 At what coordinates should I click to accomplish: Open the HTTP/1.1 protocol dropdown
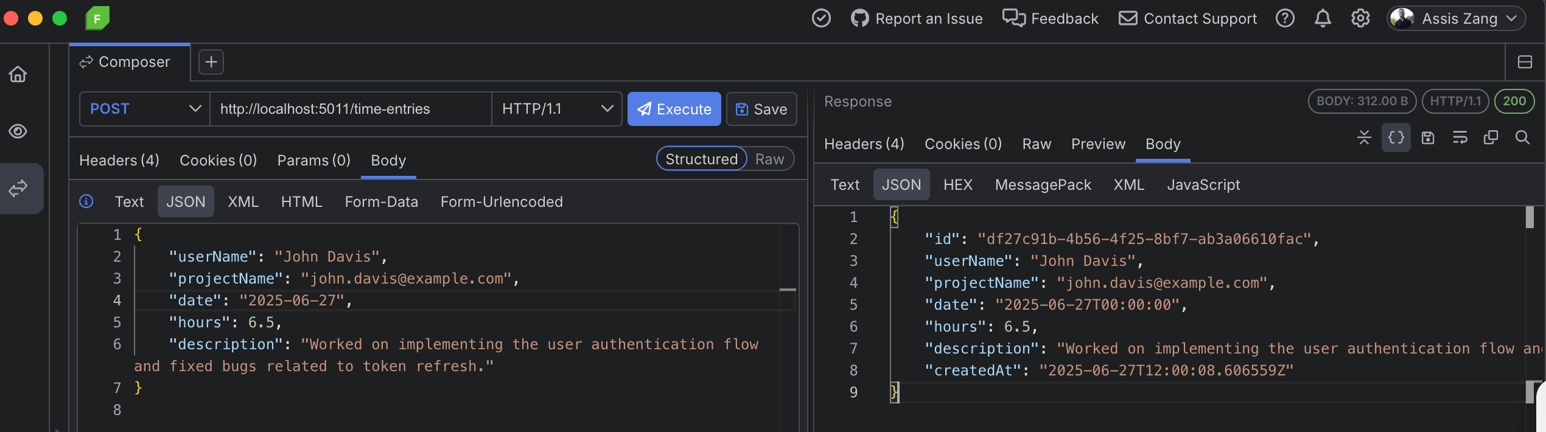click(556, 109)
